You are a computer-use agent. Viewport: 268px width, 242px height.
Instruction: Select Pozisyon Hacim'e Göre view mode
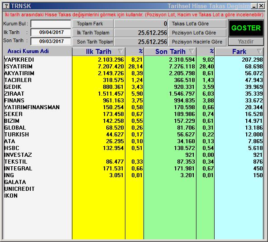(197, 42)
